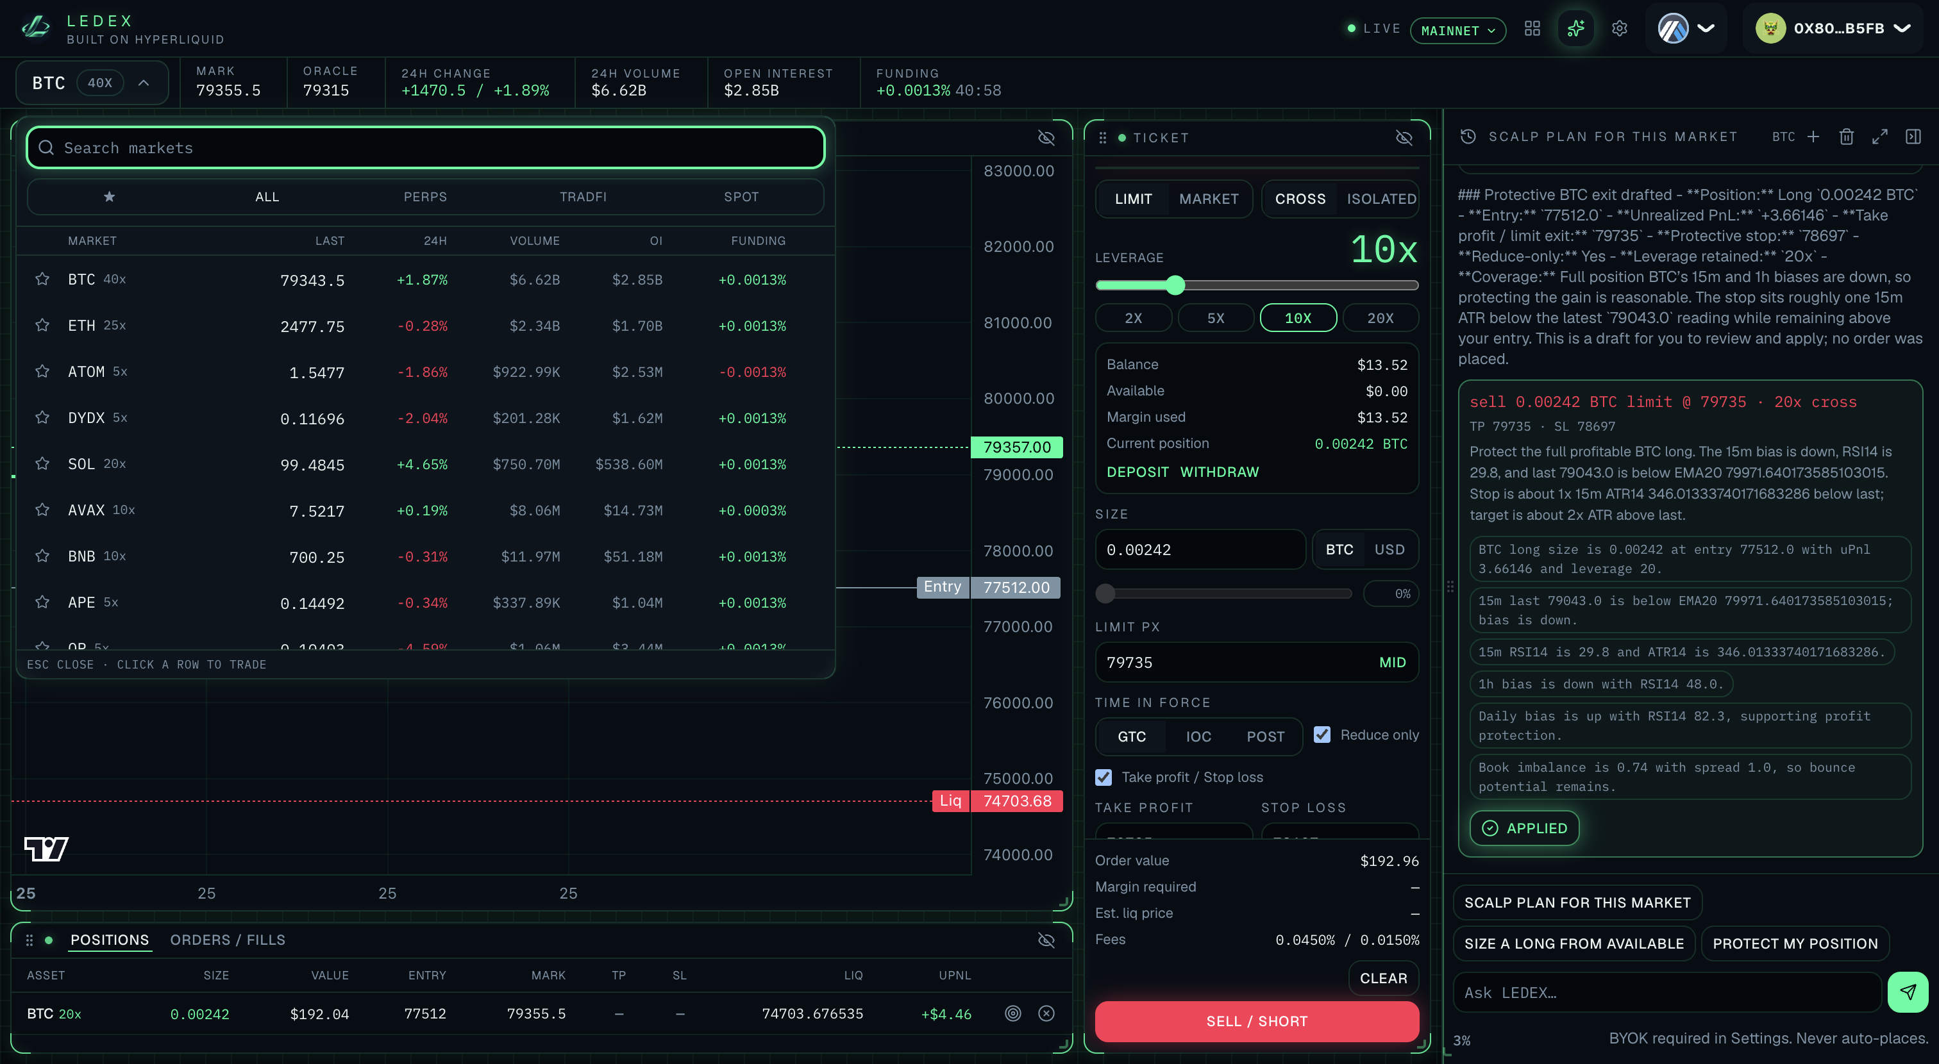The width and height of the screenshot is (1939, 1064).
Task: Favorite the AVAX market star
Action: pyautogui.click(x=42, y=510)
